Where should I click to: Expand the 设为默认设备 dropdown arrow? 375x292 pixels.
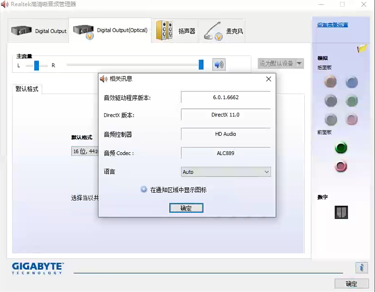(299, 63)
